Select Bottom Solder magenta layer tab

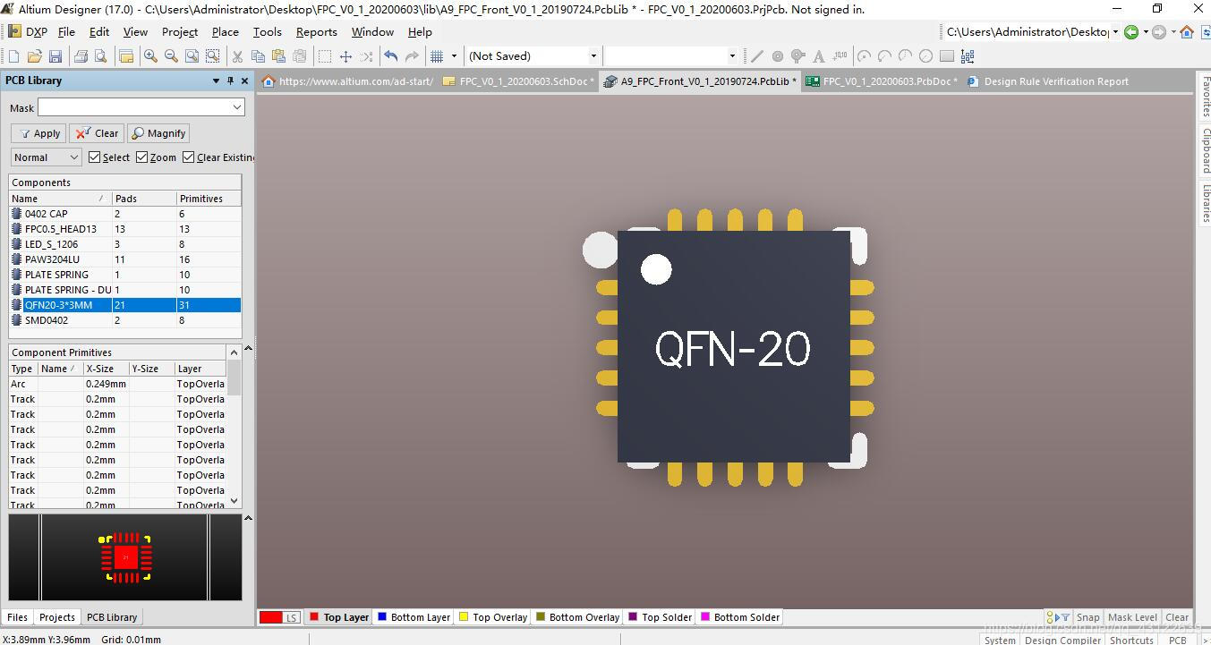click(x=740, y=617)
